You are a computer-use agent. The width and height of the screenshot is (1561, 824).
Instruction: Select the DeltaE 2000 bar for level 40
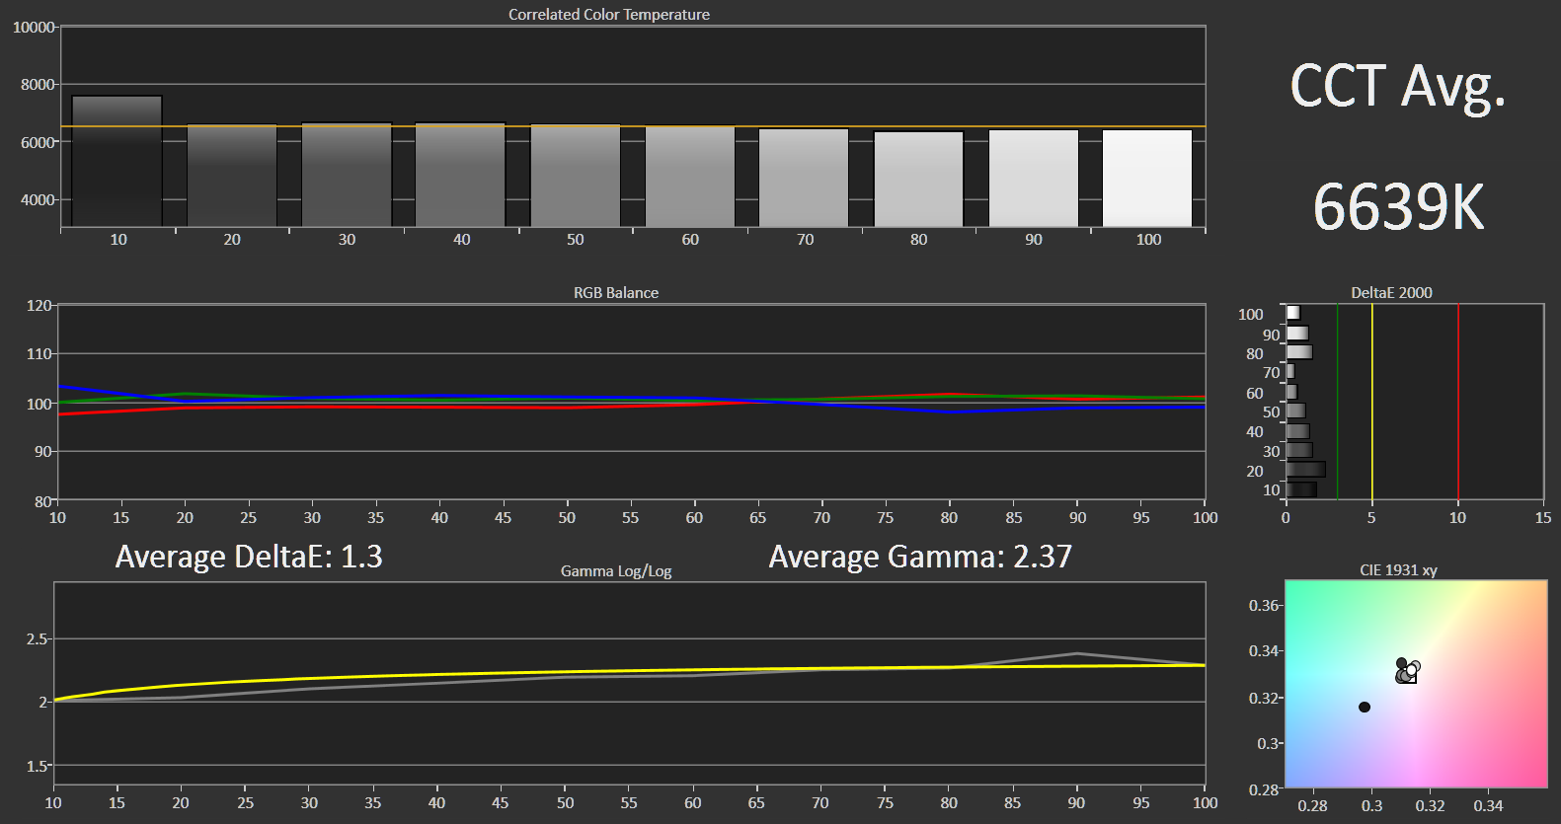[x=1297, y=430]
